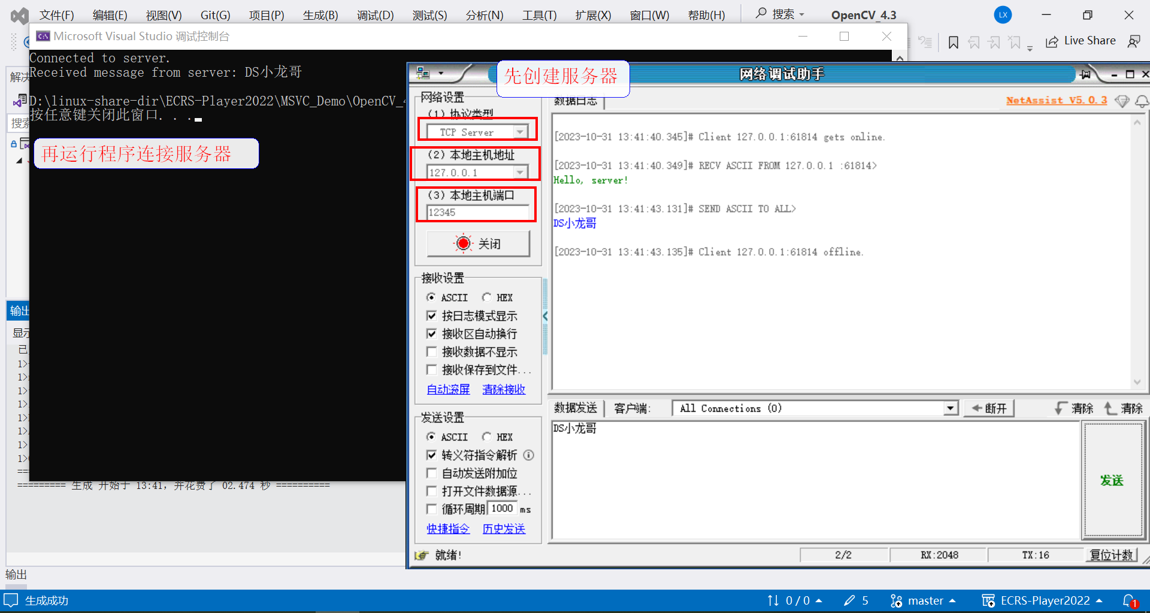Toggle a bookmark in Visual Studio toolbar

[x=953, y=41]
